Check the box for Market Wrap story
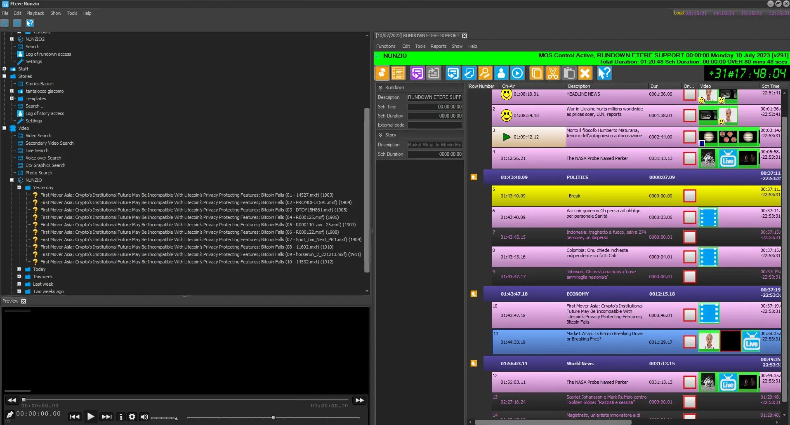This screenshot has height=425, width=790. (689, 342)
